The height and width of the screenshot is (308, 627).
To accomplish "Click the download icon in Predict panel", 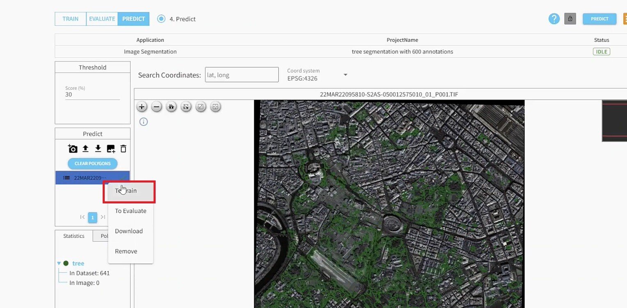I will point(98,148).
